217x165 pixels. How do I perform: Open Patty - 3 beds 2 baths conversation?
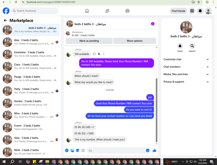pyautogui.click(x=30, y=91)
